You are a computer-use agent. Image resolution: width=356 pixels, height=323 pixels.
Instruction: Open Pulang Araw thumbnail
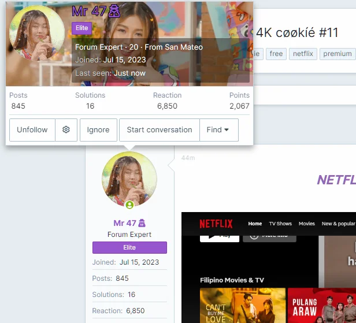coord(322,305)
